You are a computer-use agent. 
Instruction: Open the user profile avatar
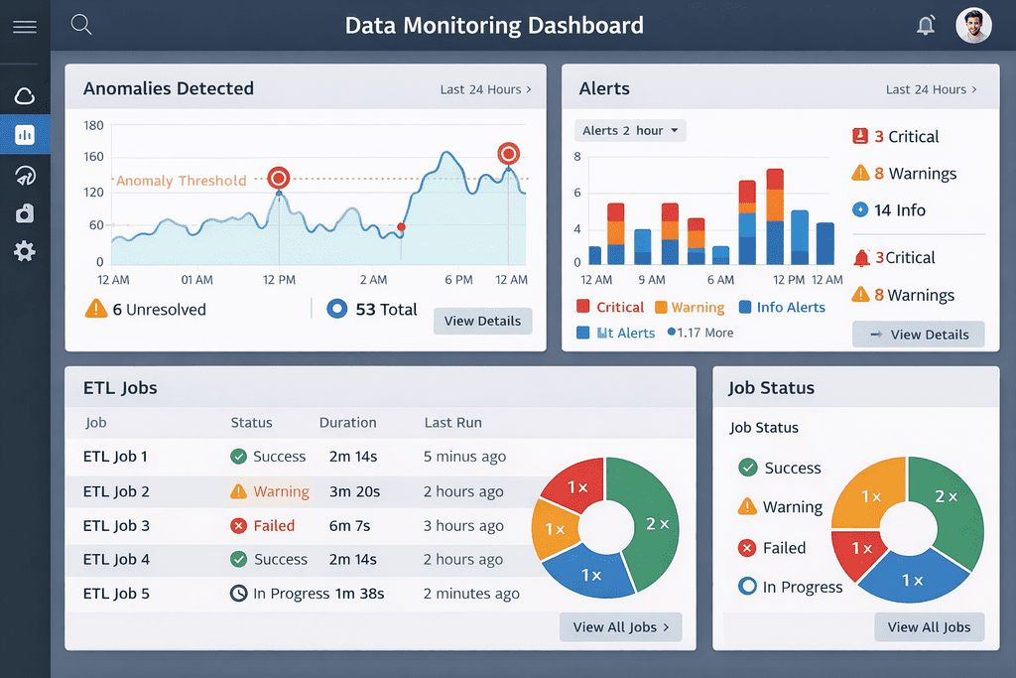973,25
